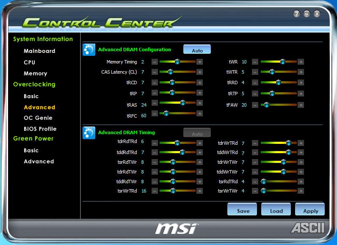Click the tRTP slider knob
Image resolution: width=337 pixels, height=245 pixels.
point(272,94)
